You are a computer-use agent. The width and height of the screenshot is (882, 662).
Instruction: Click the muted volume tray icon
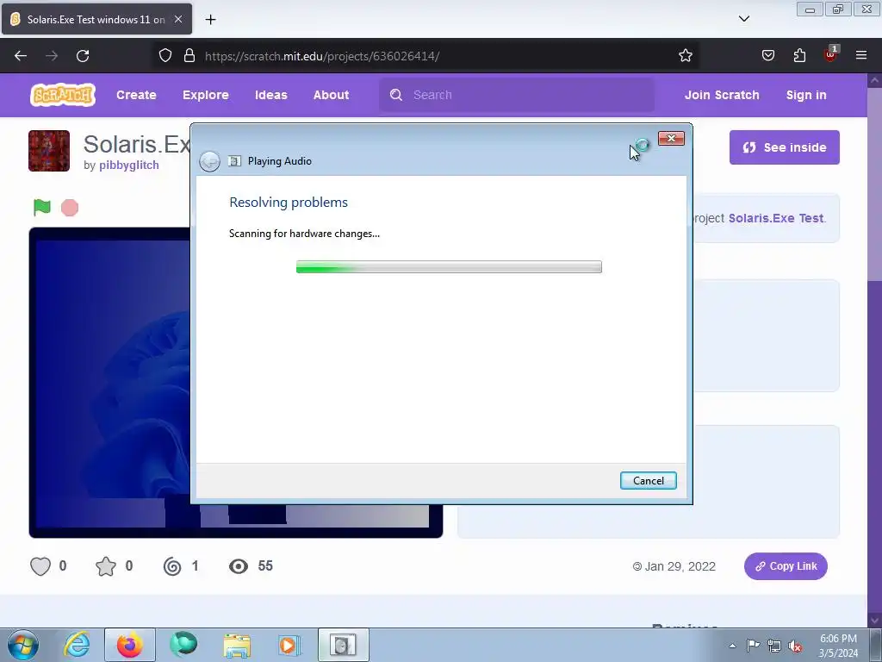click(795, 646)
